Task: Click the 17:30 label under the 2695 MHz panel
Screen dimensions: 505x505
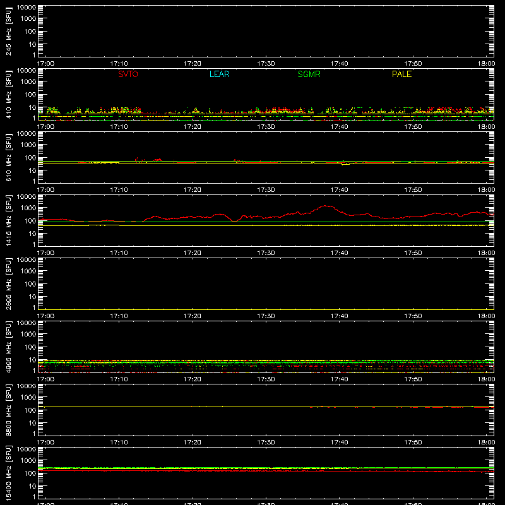Action: click(x=266, y=316)
